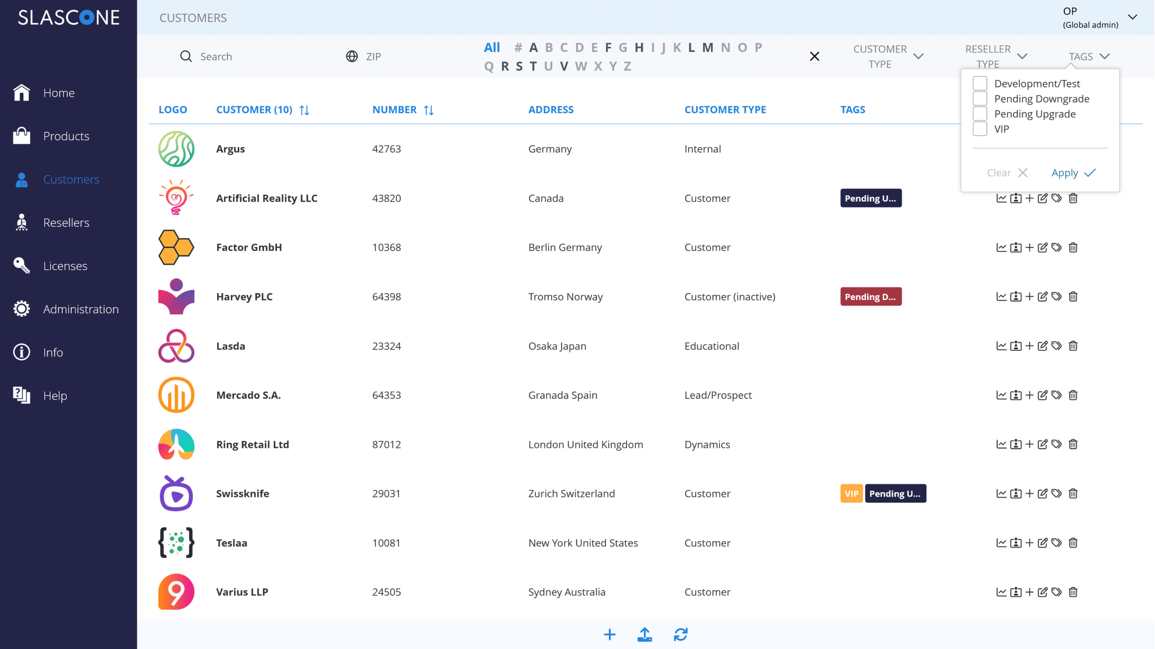Image resolution: width=1155 pixels, height=649 pixels.
Task: Open analytics chart for Argus customer
Action: tap(1001, 149)
